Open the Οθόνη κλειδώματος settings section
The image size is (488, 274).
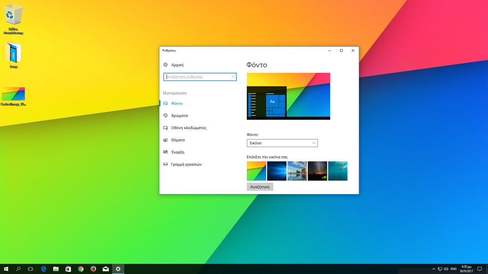[187, 127]
